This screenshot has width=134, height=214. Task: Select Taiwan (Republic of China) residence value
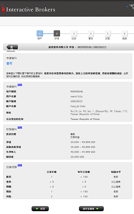[85, 119]
